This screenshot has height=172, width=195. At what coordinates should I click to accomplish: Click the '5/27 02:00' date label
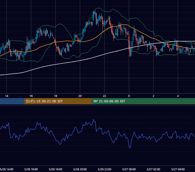click(x=153, y=169)
